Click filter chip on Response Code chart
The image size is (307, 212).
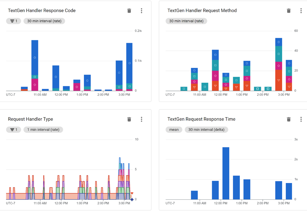pyautogui.click(x=14, y=21)
